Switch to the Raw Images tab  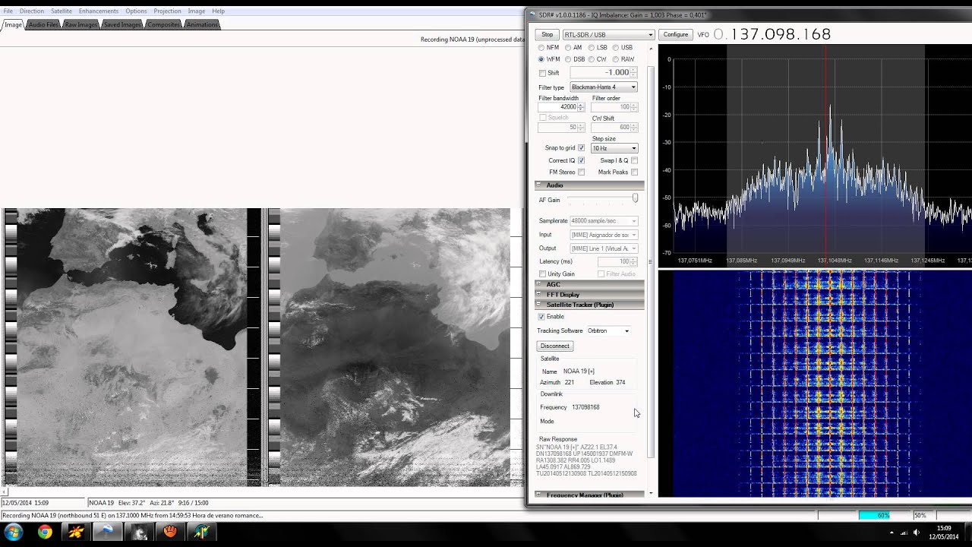(81, 24)
